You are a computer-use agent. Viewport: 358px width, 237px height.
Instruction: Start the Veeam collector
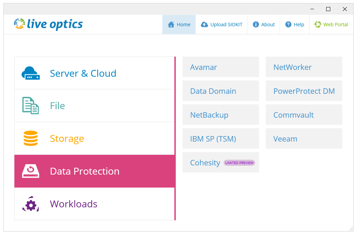pos(304,138)
